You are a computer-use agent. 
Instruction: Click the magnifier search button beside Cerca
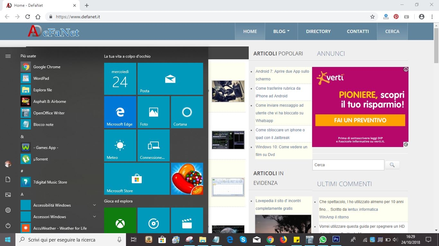[x=392, y=165]
